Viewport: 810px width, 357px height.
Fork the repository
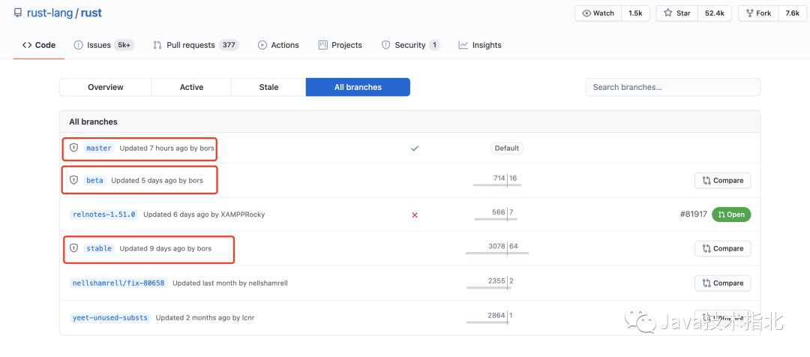[x=757, y=13]
